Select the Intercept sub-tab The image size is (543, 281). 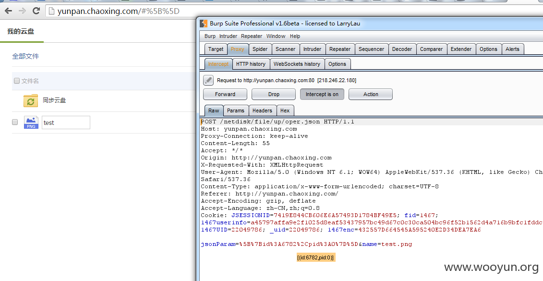[x=218, y=64]
